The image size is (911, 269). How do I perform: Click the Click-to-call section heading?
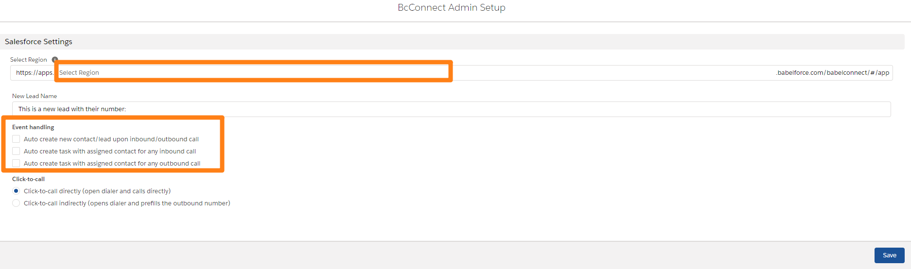point(28,179)
